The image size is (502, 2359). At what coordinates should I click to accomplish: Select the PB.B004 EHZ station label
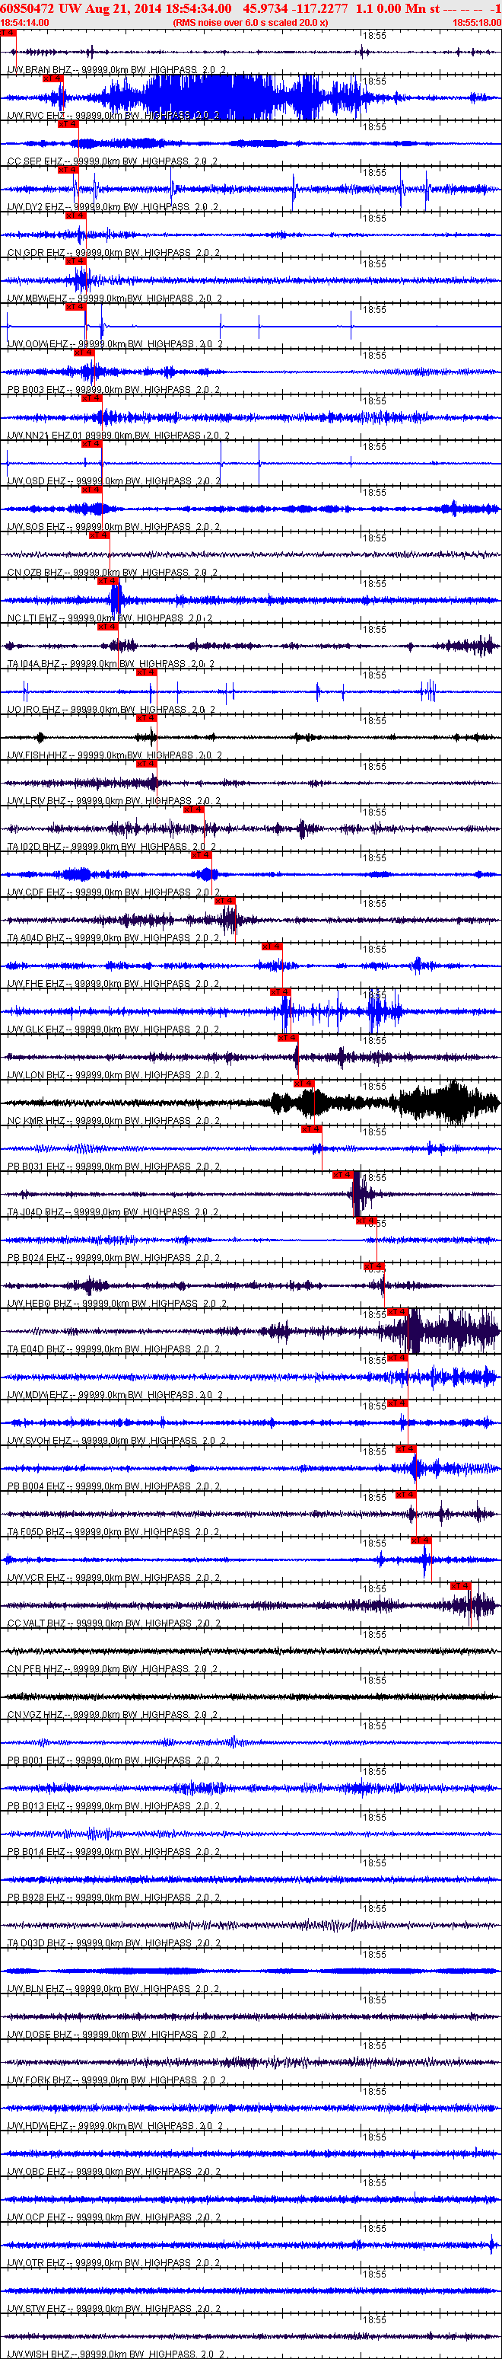coord(113,1487)
